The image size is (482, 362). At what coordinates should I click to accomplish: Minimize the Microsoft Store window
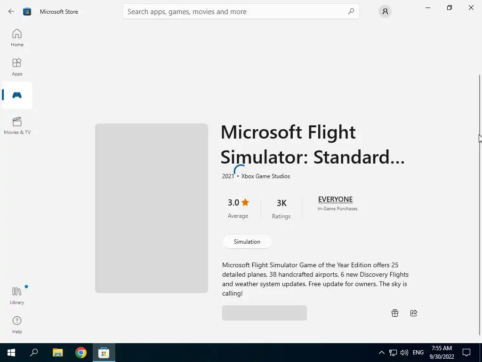[427, 8]
